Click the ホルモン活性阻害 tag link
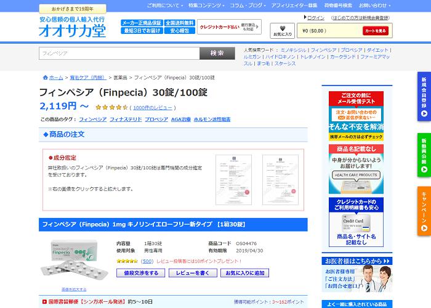 (212, 120)
